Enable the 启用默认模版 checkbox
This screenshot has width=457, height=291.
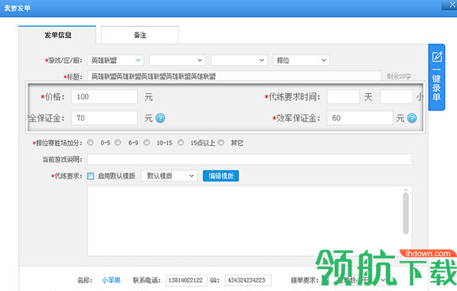[91, 176]
